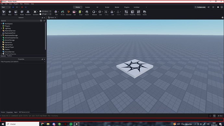The image size is (224, 126).
Task: Open the Test mode dropdown
Action: (6, 7)
